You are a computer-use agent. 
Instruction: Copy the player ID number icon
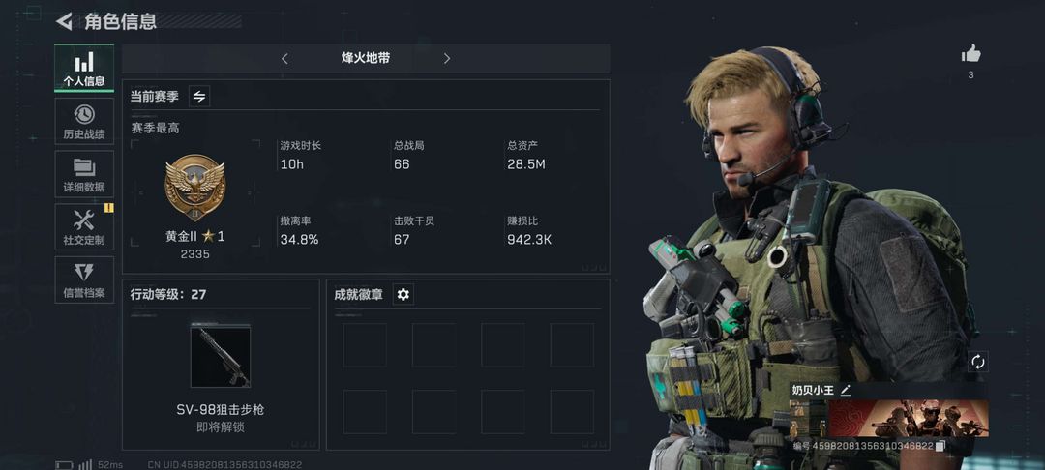[940, 446]
